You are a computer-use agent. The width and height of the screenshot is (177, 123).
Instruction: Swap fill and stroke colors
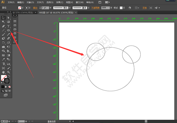click(9, 76)
